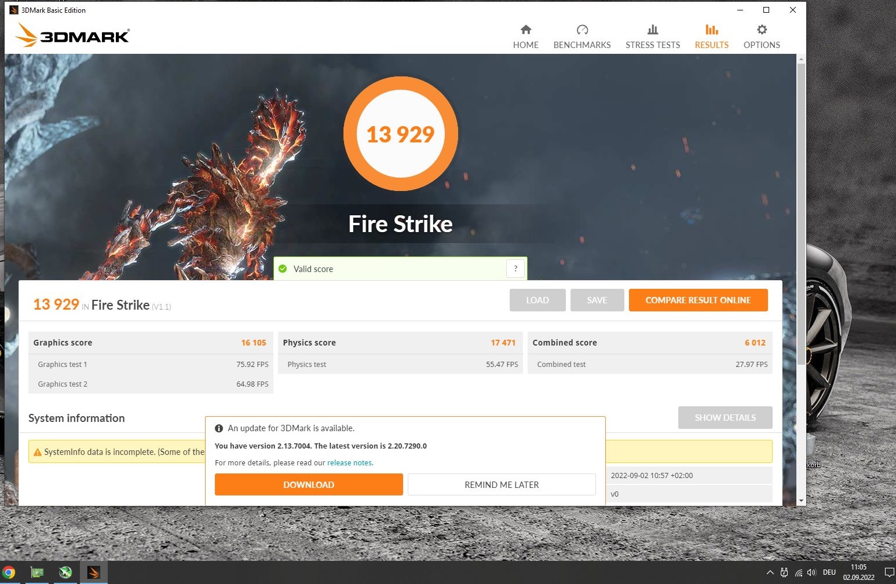This screenshot has height=584, width=896.
Task: Click the Load button
Action: point(537,300)
